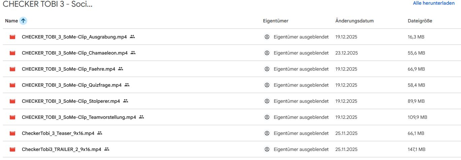Sort by Dateigröße column header
This screenshot has width=461, height=160.
click(420, 21)
